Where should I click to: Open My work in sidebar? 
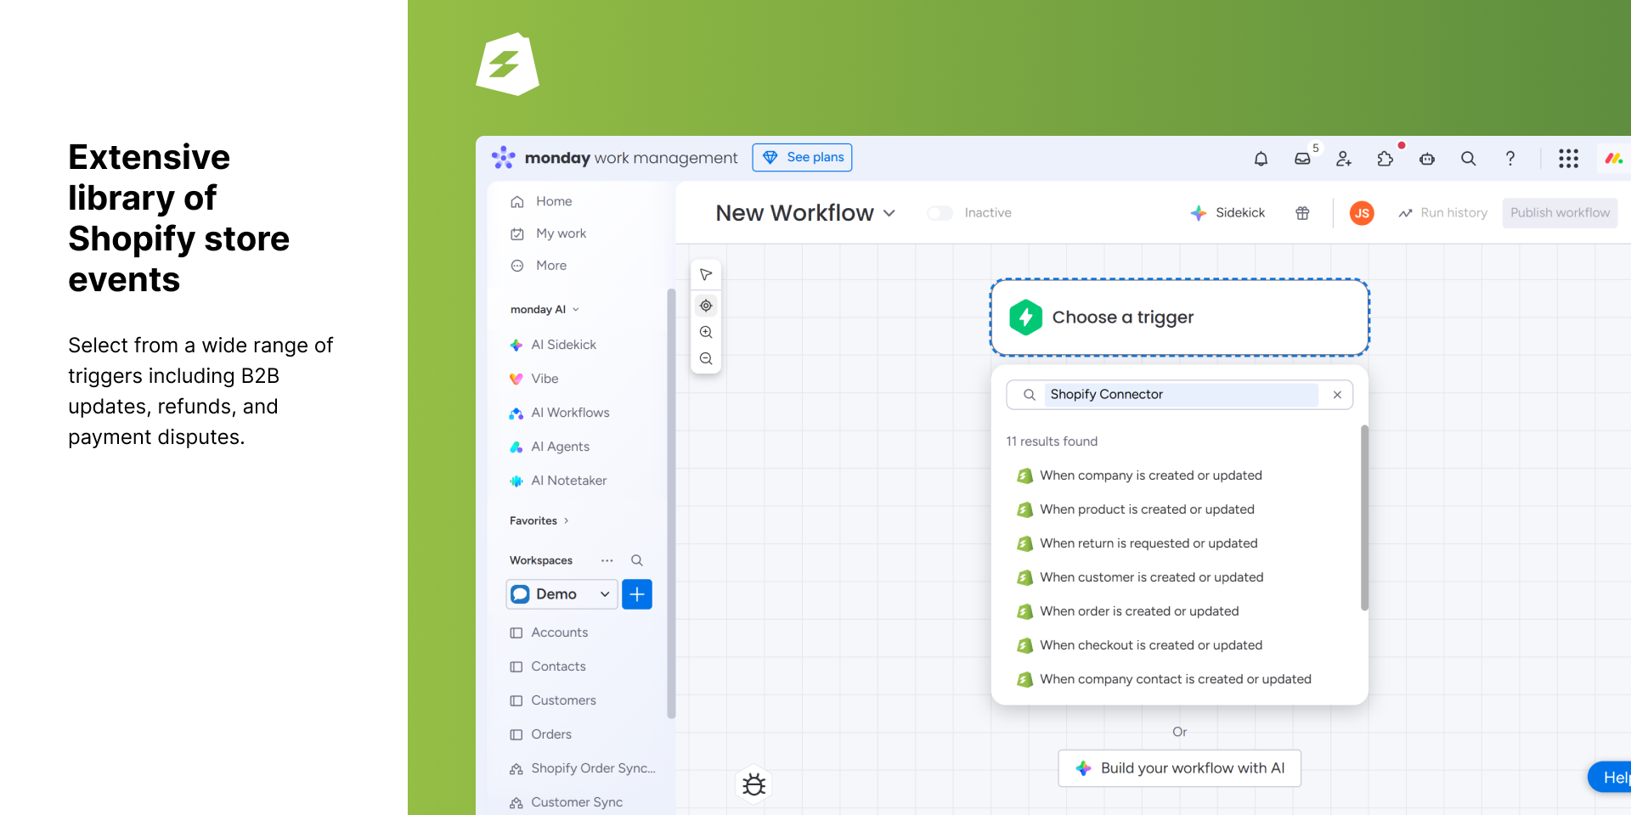[x=561, y=233]
